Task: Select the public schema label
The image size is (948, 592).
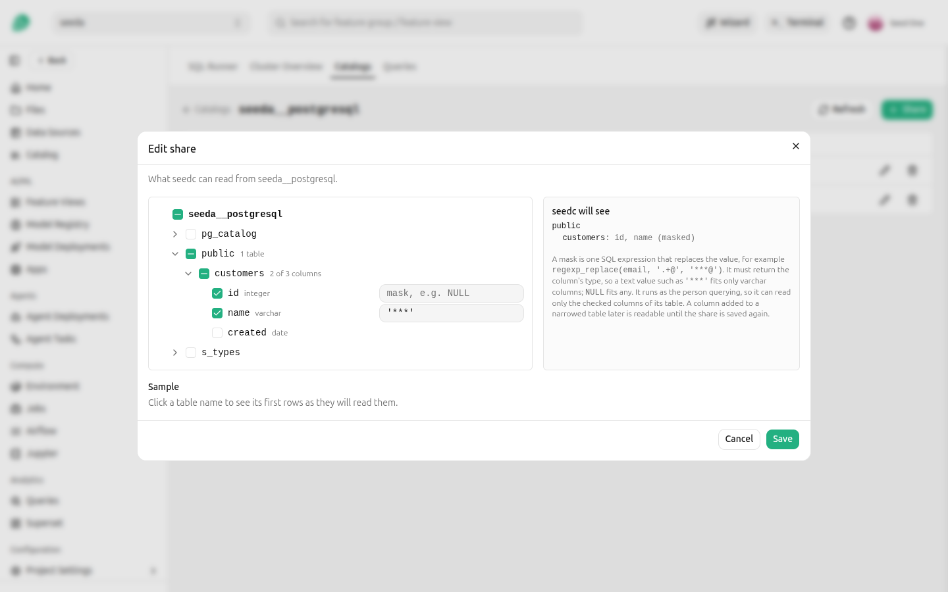Action: point(218,254)
